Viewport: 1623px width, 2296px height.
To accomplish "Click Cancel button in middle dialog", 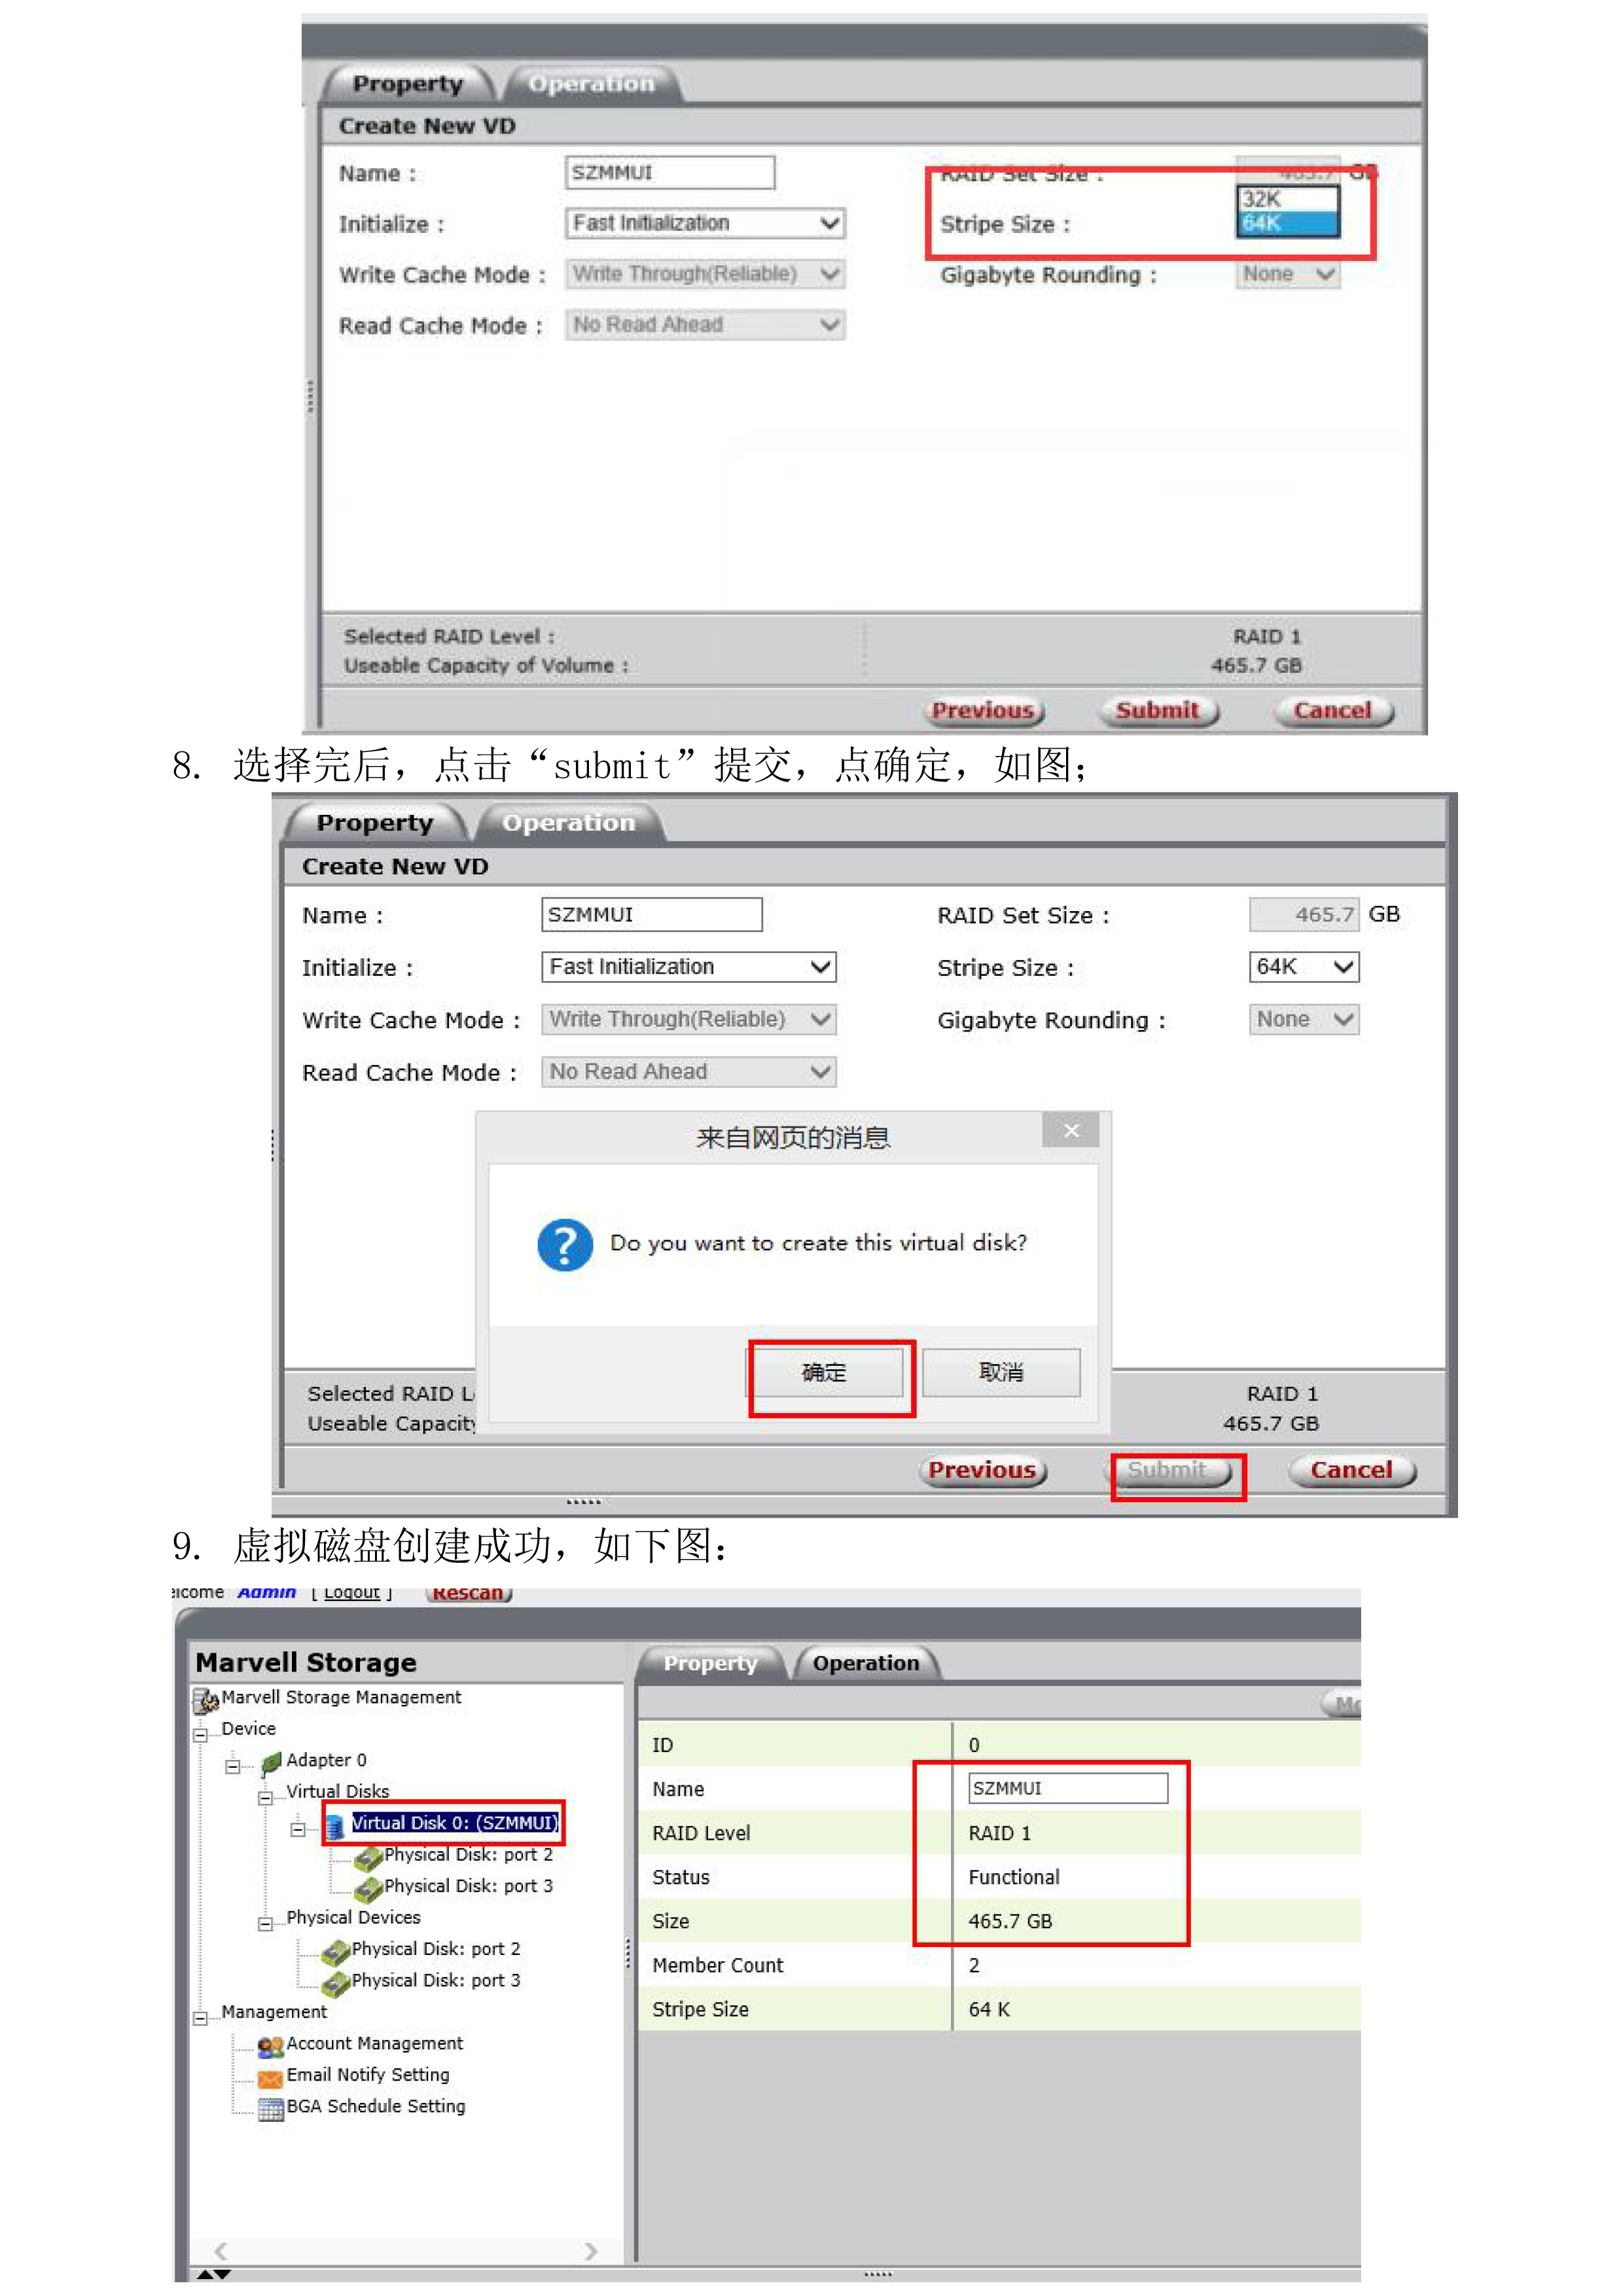I will 1352,1471.
